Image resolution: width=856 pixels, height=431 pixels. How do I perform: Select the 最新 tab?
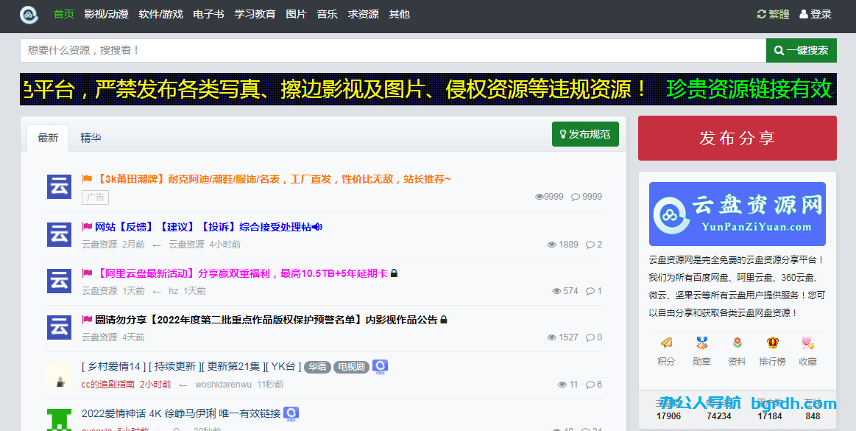tap(48, 138)
